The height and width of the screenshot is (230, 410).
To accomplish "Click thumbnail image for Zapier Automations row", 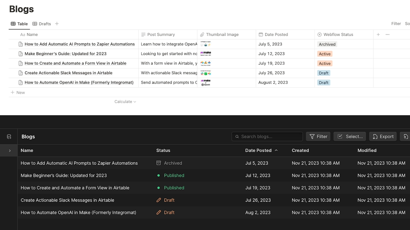I will pos(206,44).
